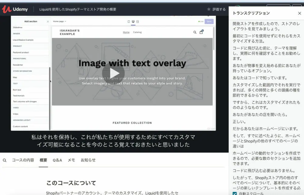The width and height of the screenshot is (304, 195).
Task: Select the fullscreen layout preview icon
Action: 137,22
